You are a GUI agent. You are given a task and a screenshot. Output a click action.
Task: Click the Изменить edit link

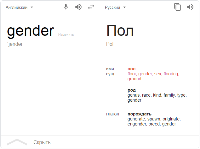point(66,35)
